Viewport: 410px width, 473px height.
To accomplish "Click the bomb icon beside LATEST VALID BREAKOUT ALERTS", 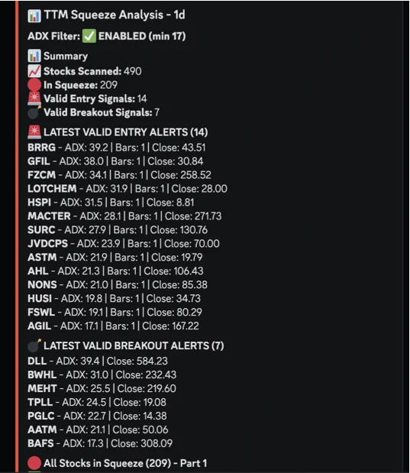I will pos(34,345).
